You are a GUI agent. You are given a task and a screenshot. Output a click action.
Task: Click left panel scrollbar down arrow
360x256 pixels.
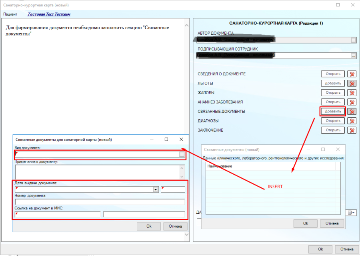click(187, 234)
